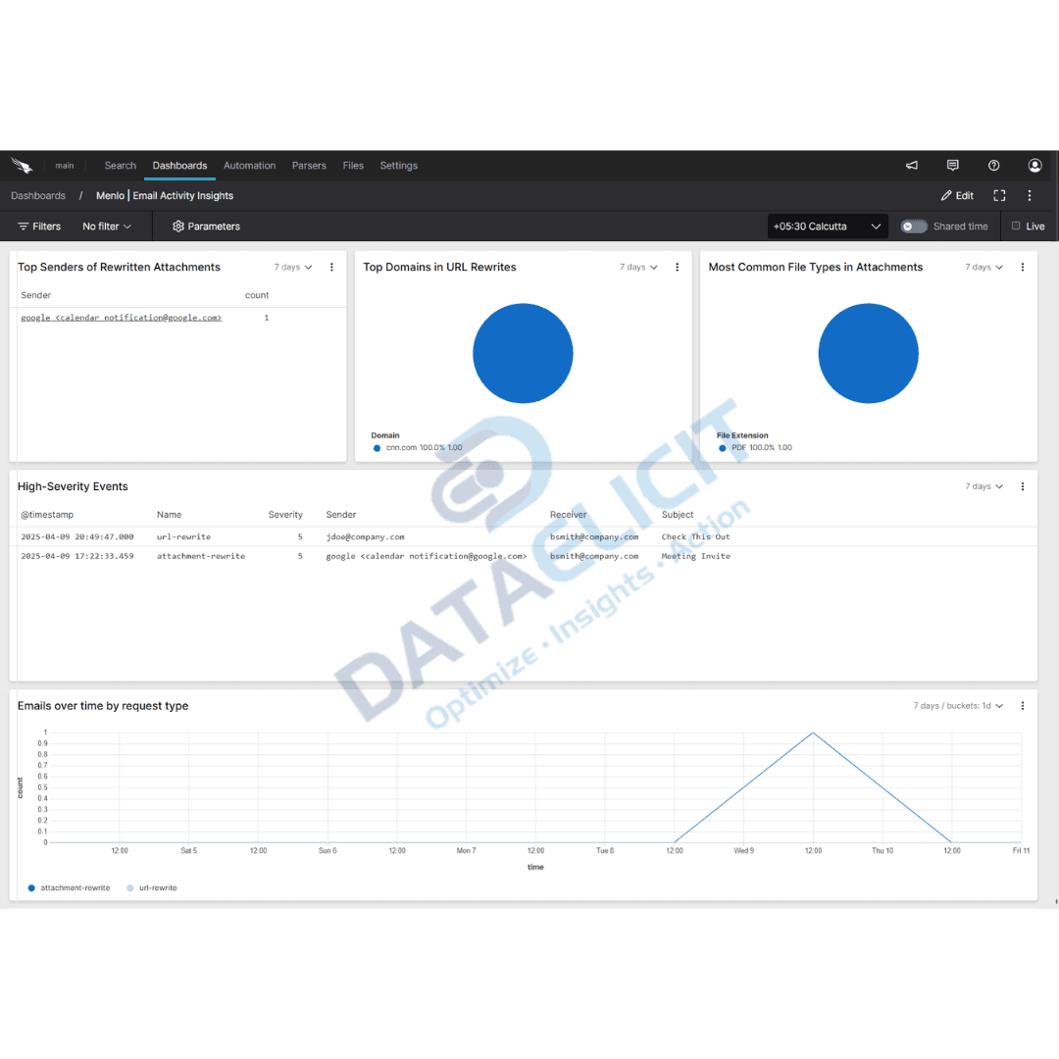
Task: Click the blue PDF pie chart slice
Action: coord(868,353)
